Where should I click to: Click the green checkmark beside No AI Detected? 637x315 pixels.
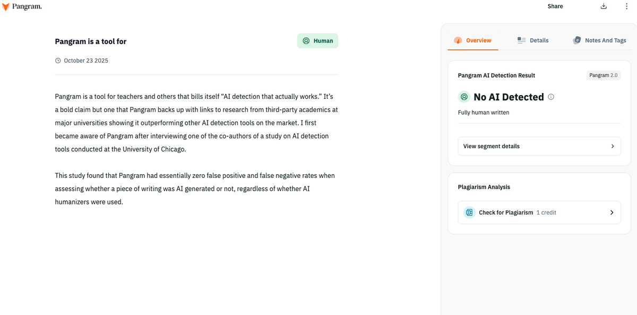click(x=464, y=97)
